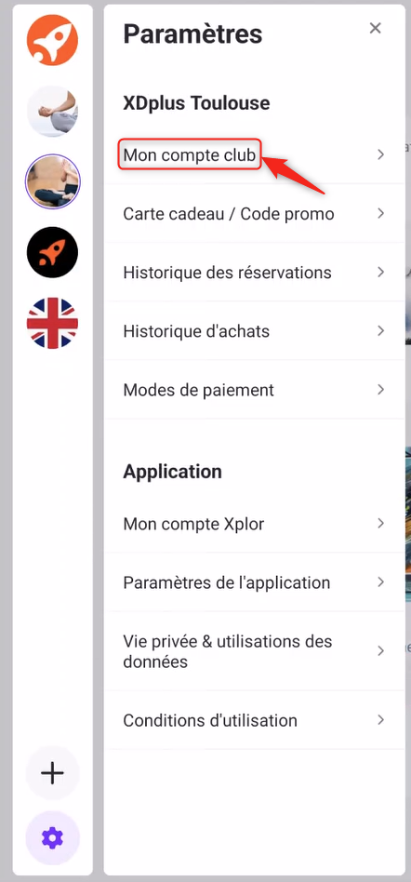Open Vie privée & utilisations des données
The image size is (411, 882).
coord(254,651)
